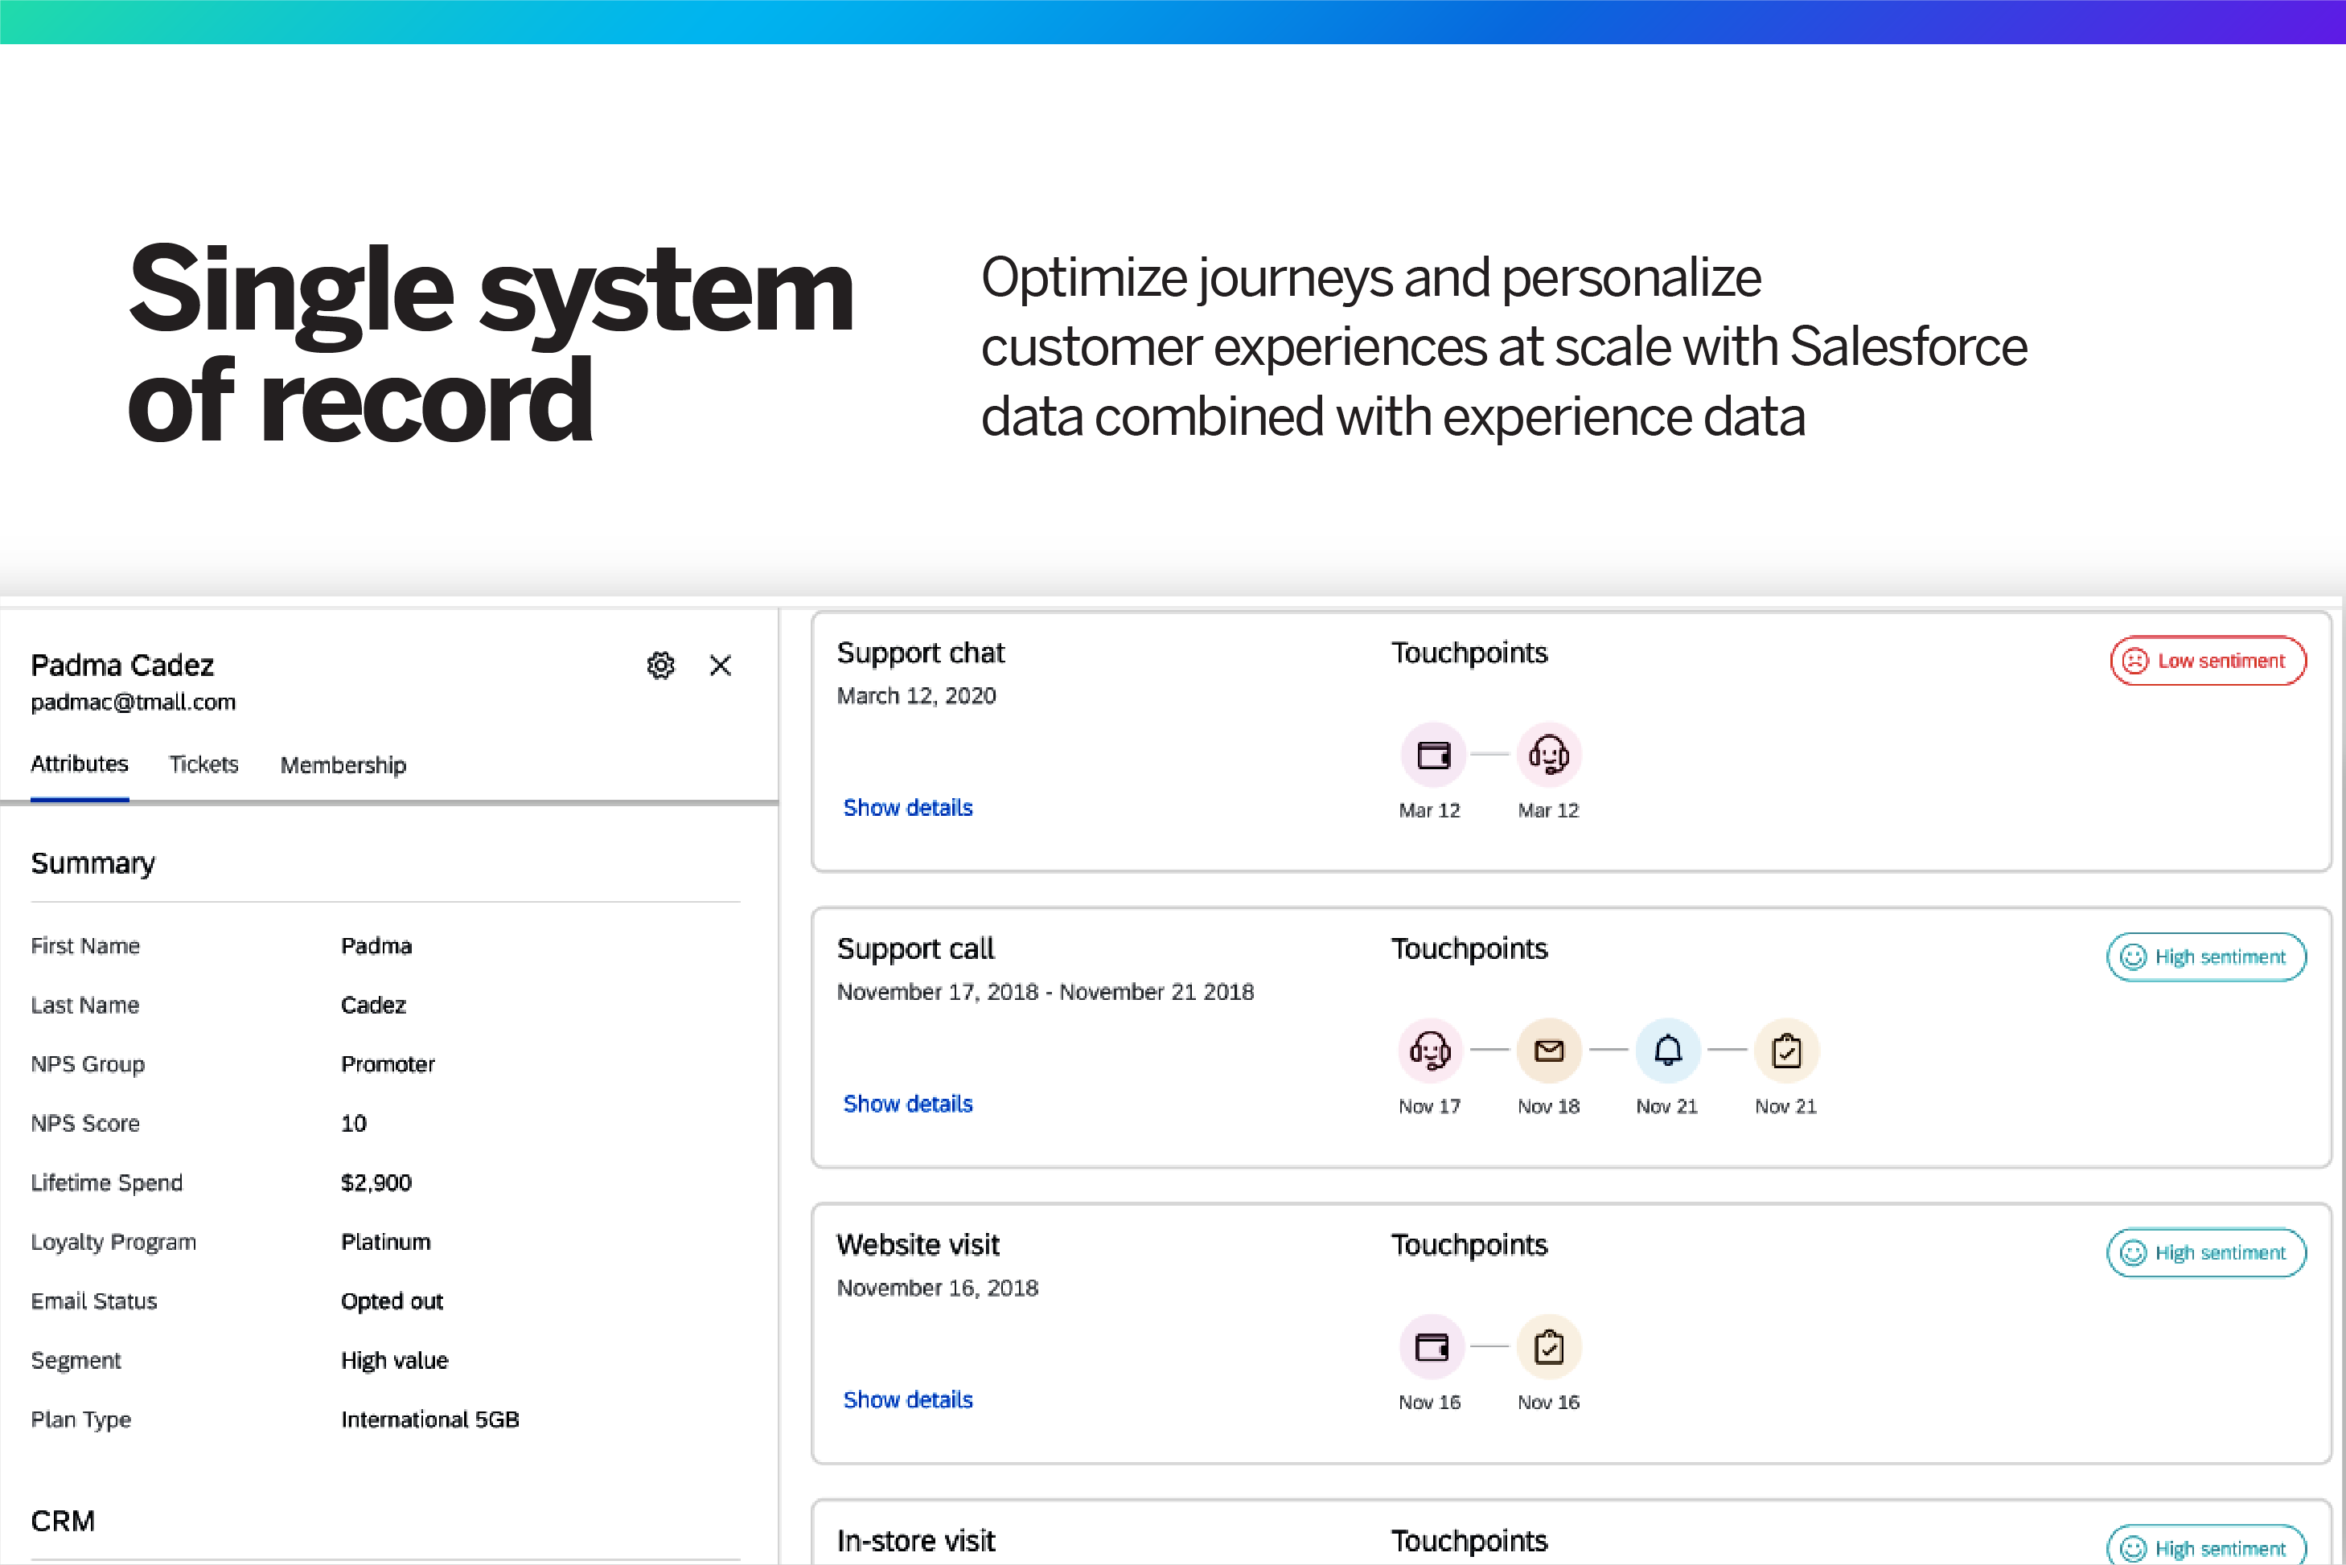Click the Summary section heading
Image resolution: width=2346 pixels, height=1565 pixels.
[92, 863]
